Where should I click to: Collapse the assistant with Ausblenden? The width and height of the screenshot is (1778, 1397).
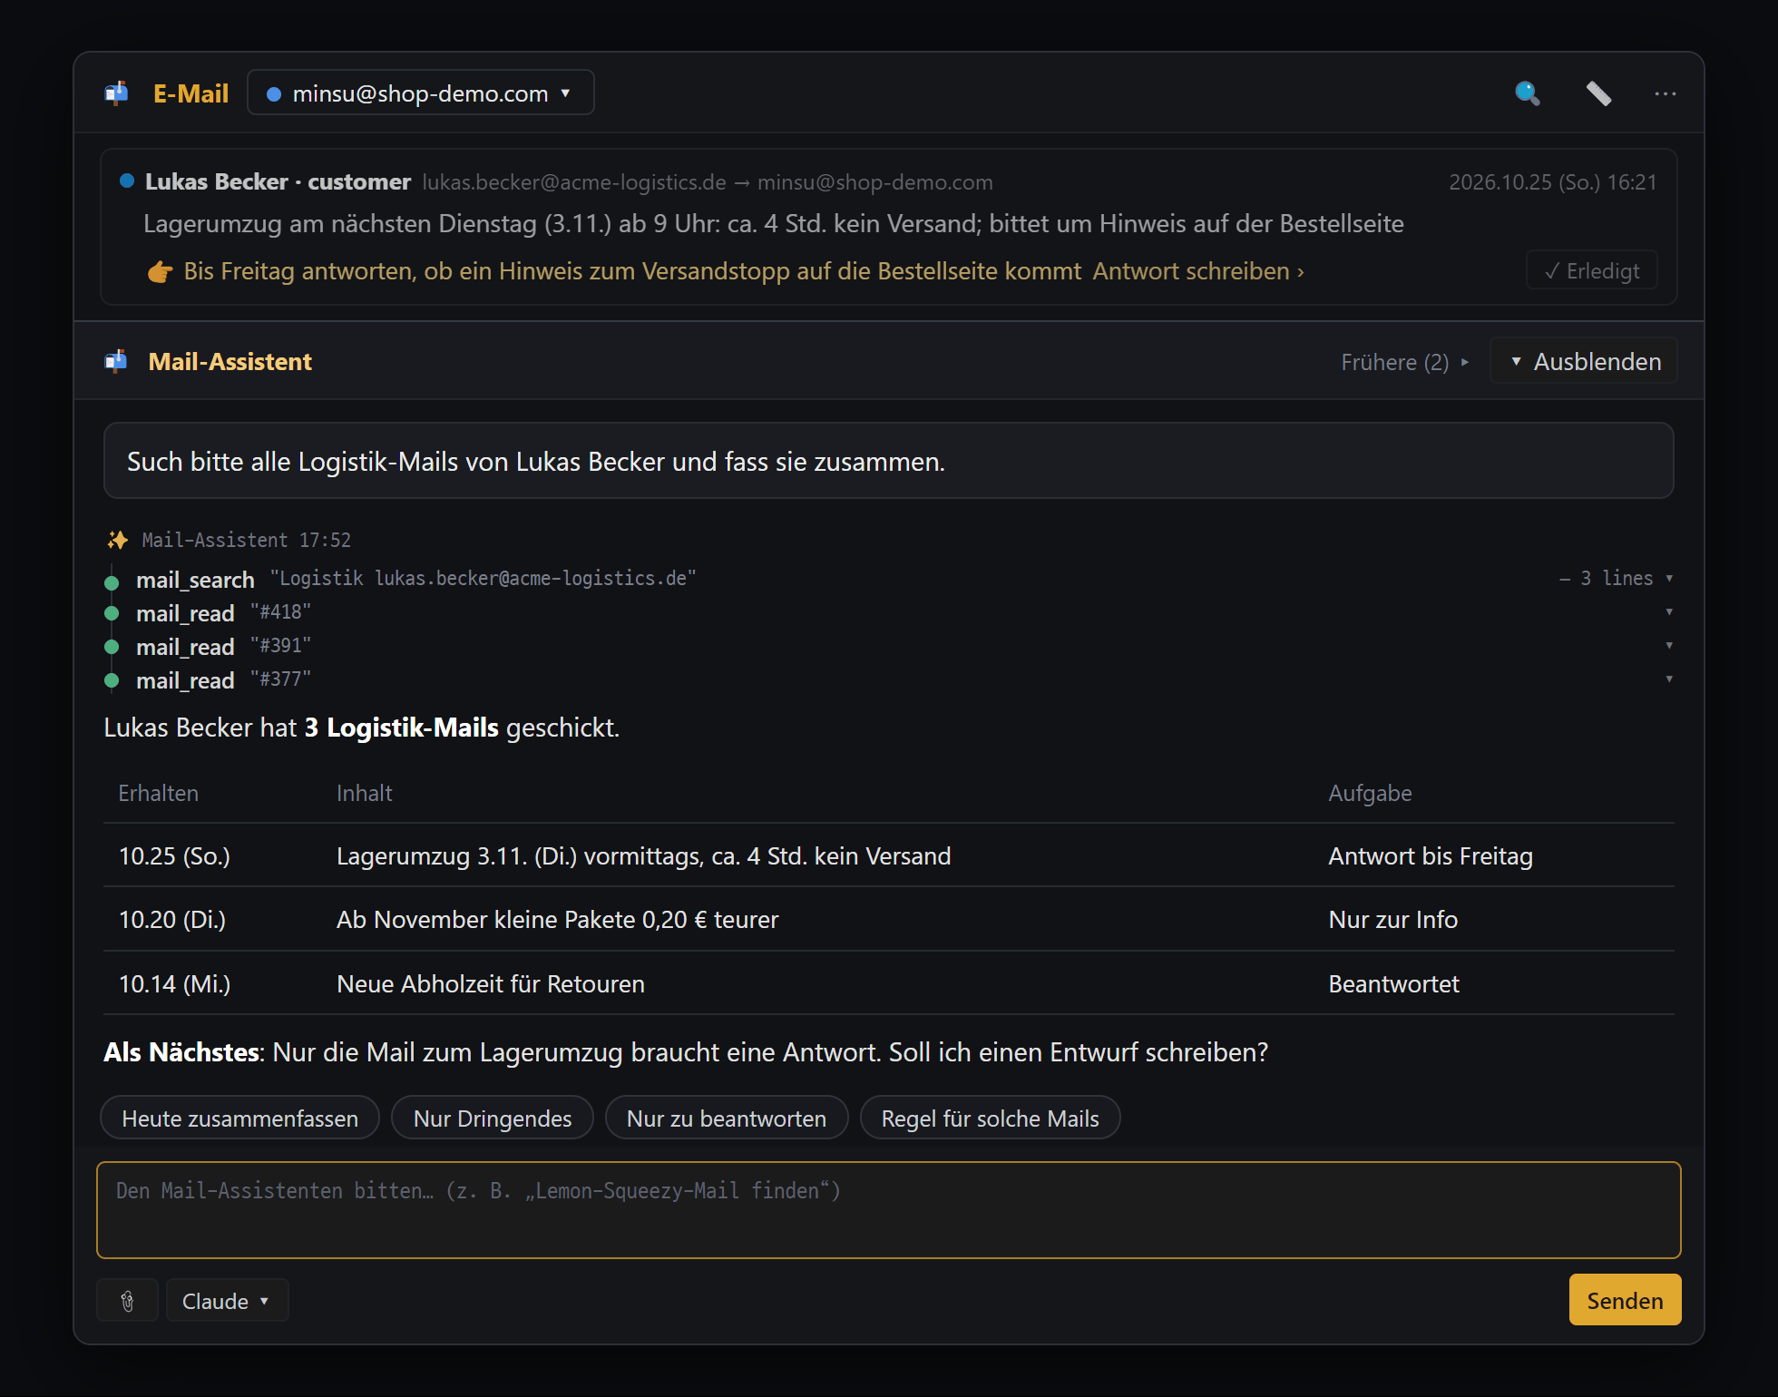click(1584, 361)
